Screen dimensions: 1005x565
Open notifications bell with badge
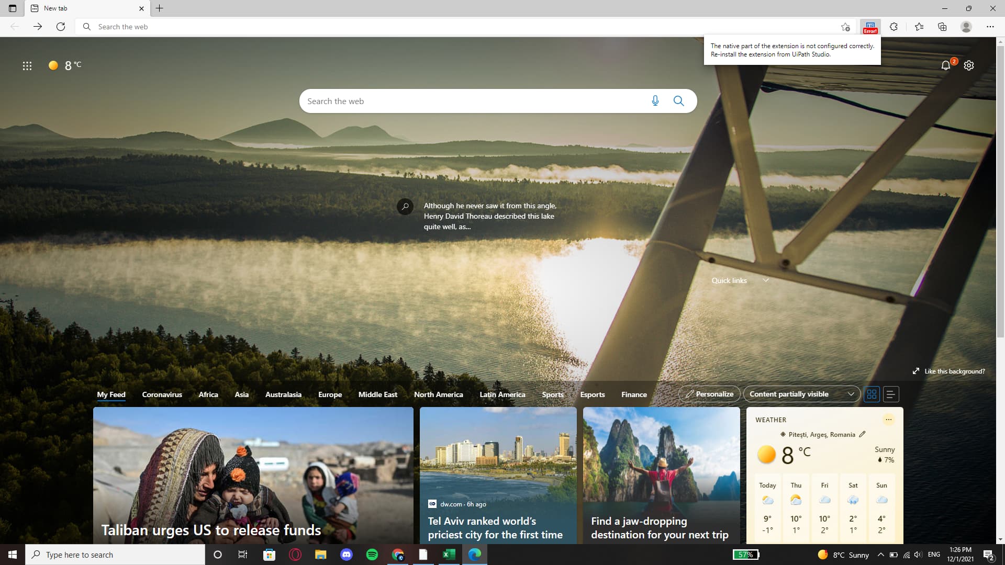946,65
